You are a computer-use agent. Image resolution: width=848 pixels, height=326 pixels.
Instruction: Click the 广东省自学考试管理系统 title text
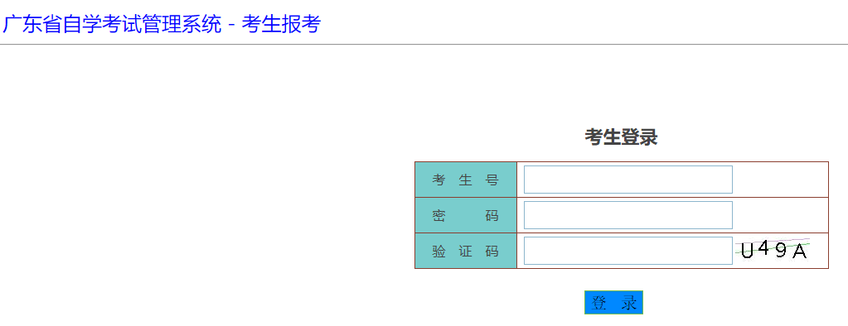(112, 24)
